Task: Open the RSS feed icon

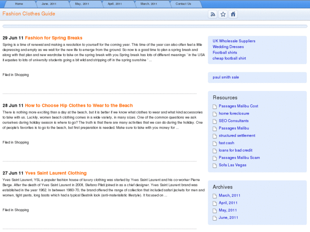Action: pos(213,14)
